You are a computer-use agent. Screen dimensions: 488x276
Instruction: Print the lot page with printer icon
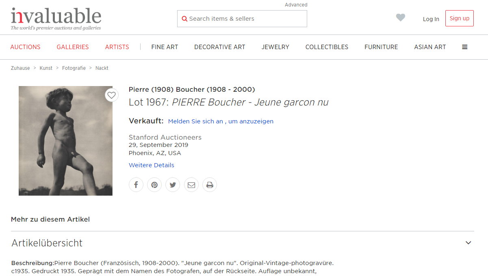tap(210, 185)
